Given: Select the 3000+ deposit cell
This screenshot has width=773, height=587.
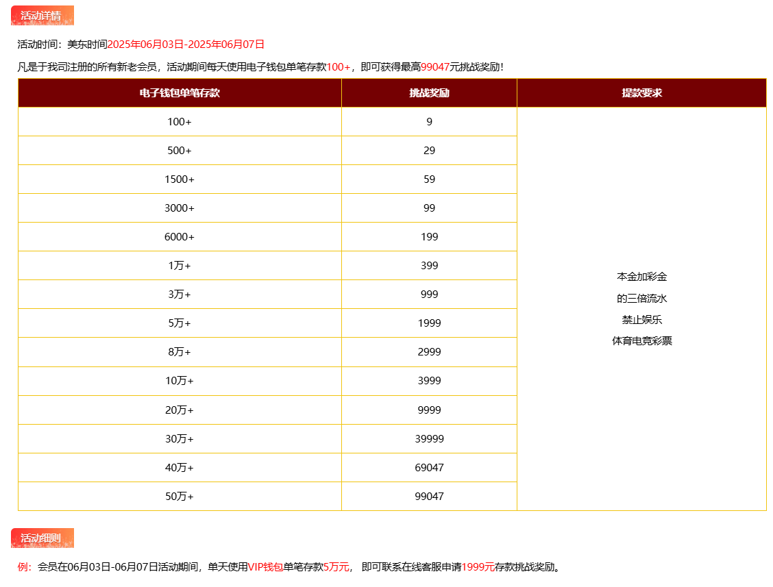Looking at the screenshot, I should (180, 208).
